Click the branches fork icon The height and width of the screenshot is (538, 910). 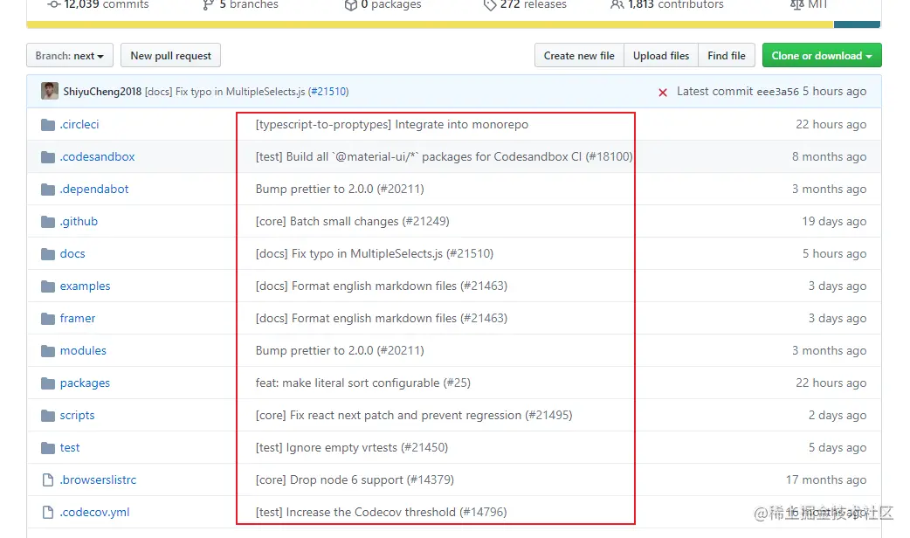(208, 4)
